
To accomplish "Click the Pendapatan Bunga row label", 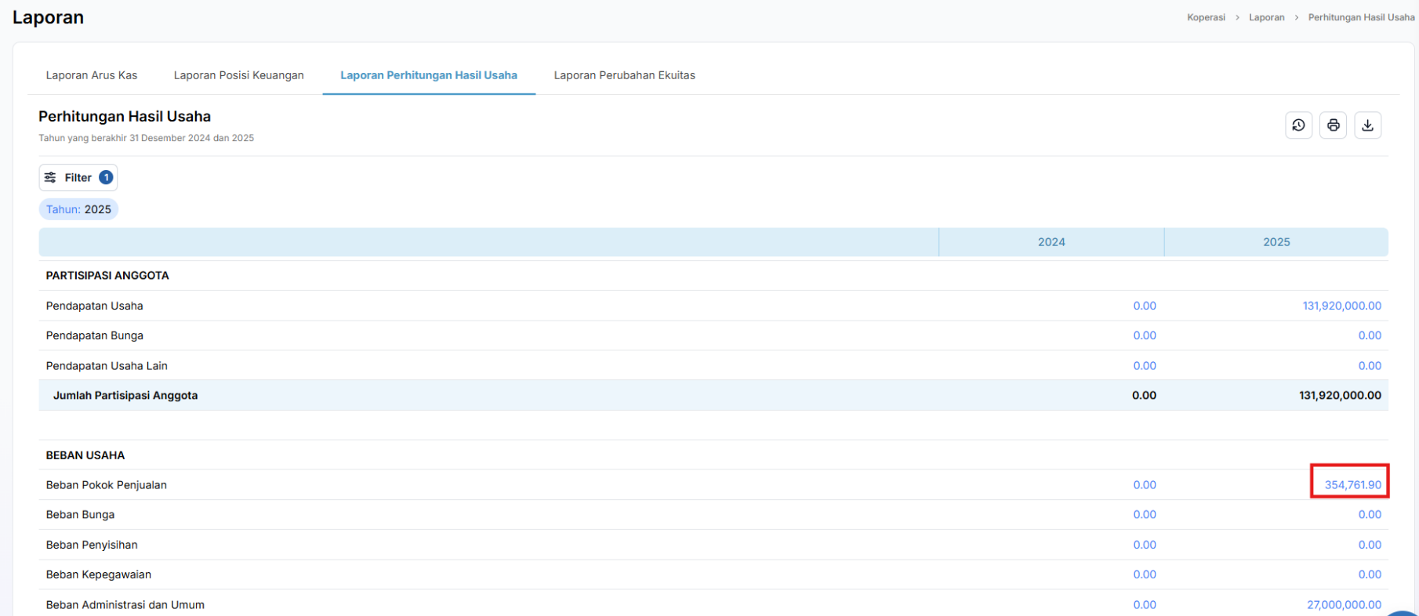I will pos(95,335).
